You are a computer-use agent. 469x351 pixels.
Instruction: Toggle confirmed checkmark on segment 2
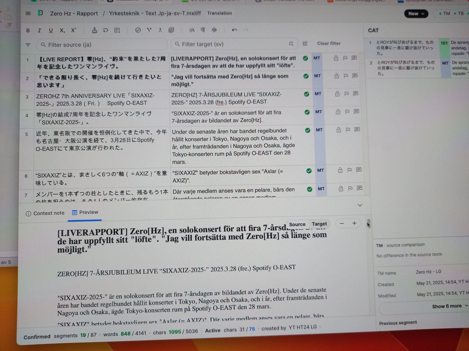306,76
